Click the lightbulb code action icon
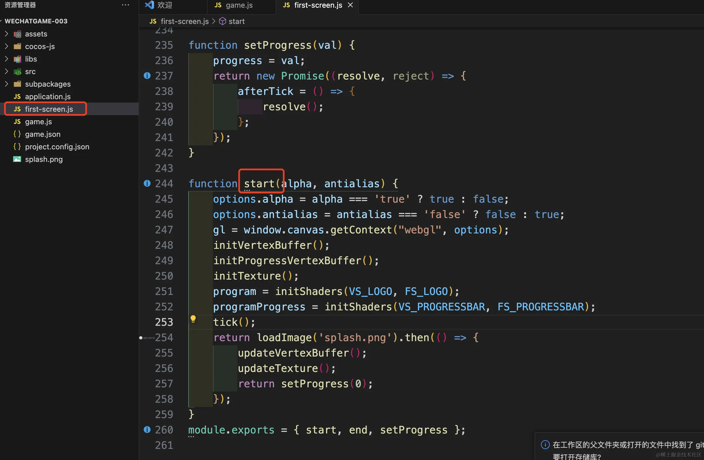The height and width of the screenshot is (460, 704). point(193,319)
